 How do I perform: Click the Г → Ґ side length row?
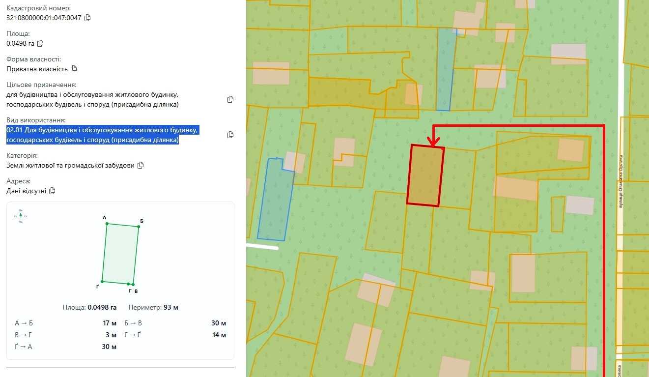tap(175, 335)
